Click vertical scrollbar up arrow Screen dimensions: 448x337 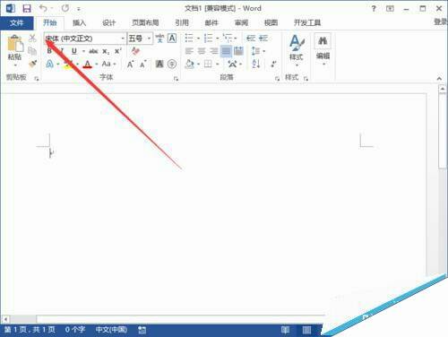coord(443,89)
